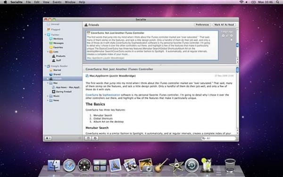Select the News folder row
This screenshot has width=283, height=177.
pyautogui.click(x=63, y=100)
